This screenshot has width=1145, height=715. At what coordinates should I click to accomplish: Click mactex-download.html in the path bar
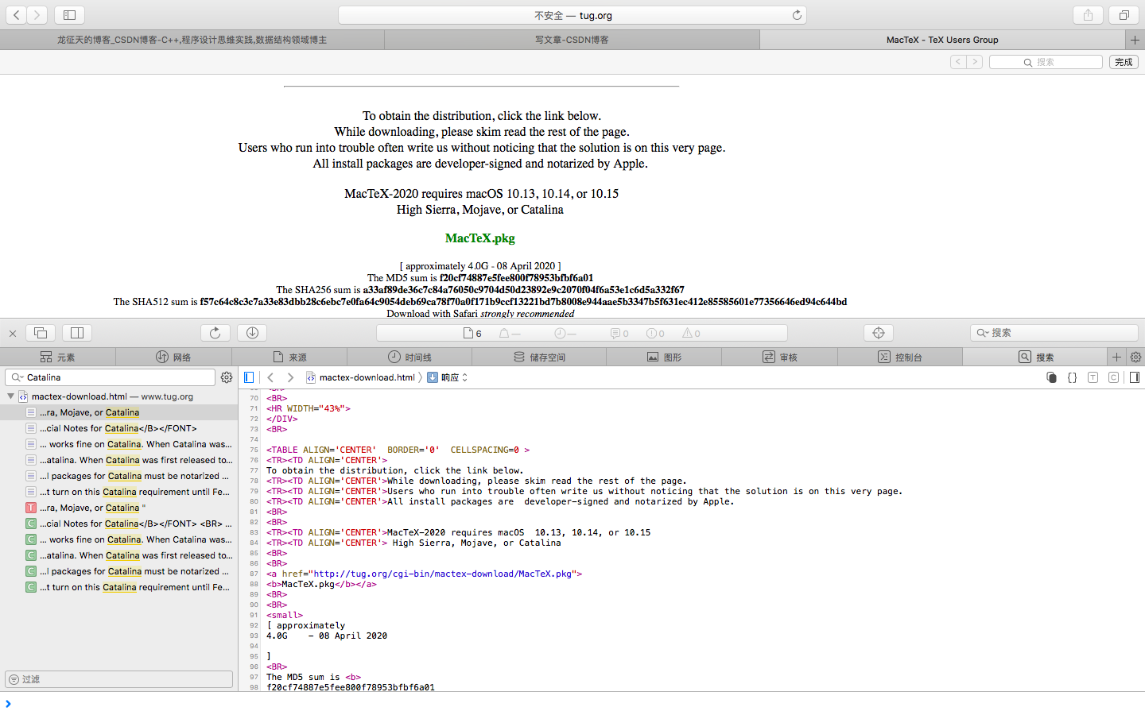tap(360, 377)
